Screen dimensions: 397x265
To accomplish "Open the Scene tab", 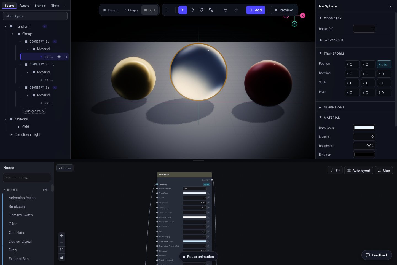I will pyautogui.click(x=9, y=6).
